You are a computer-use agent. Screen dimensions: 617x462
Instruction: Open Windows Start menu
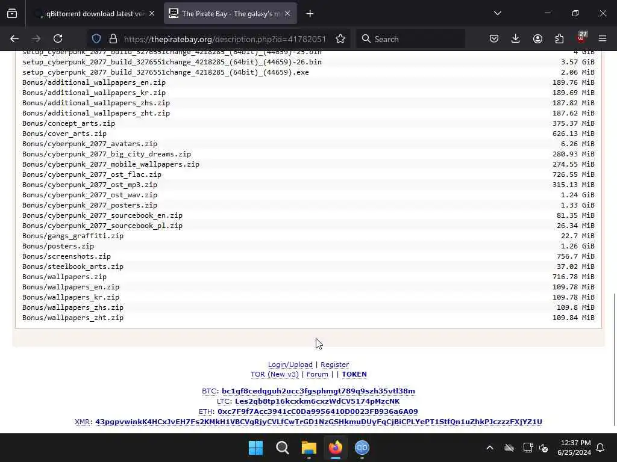[x=255, y=448]
